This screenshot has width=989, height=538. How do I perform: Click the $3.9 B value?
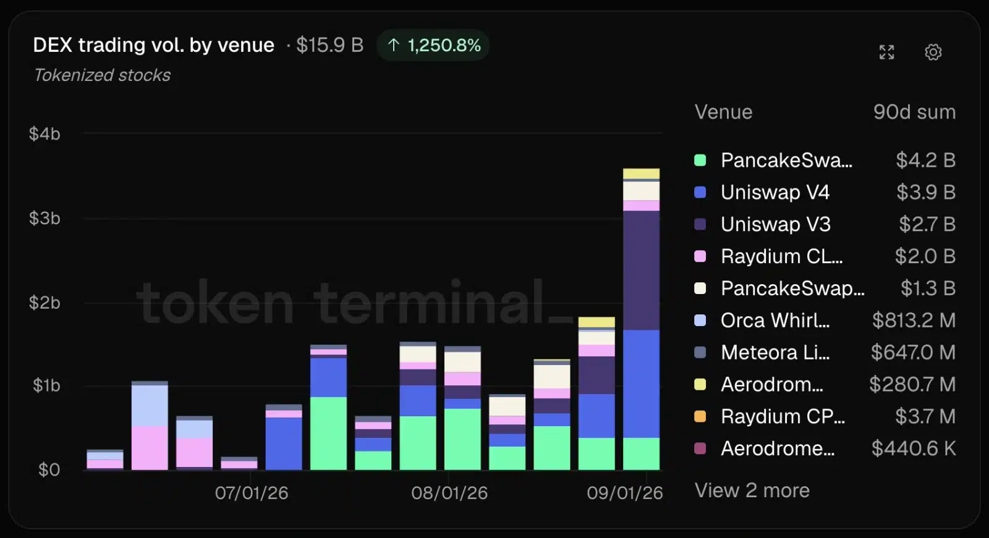926,193
